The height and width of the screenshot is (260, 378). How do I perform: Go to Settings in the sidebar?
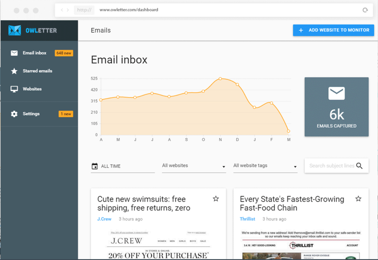click(x=31, y=113)
